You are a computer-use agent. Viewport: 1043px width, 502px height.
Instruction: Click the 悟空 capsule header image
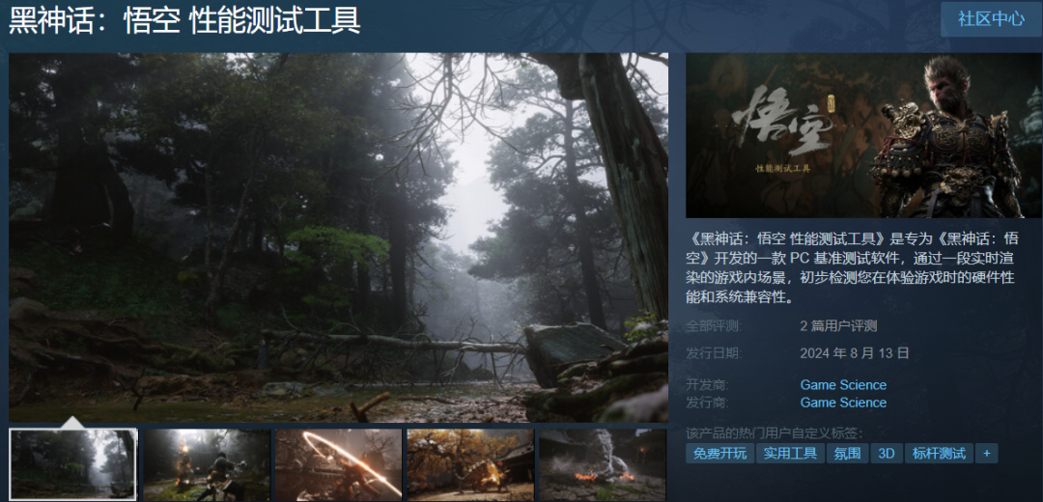pyautogui.click(x=864, y=136)
